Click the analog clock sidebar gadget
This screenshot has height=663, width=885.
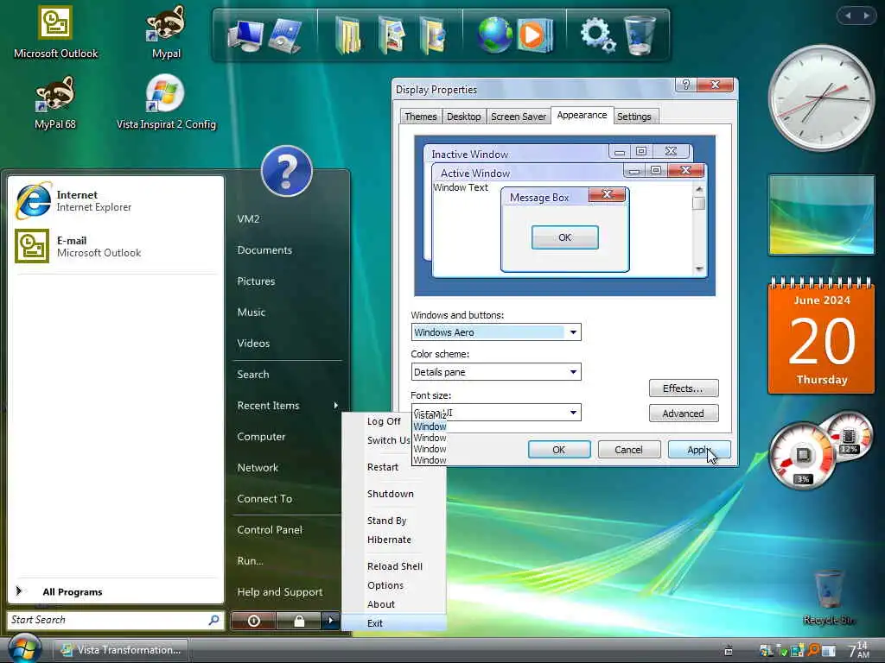point(822,98)
